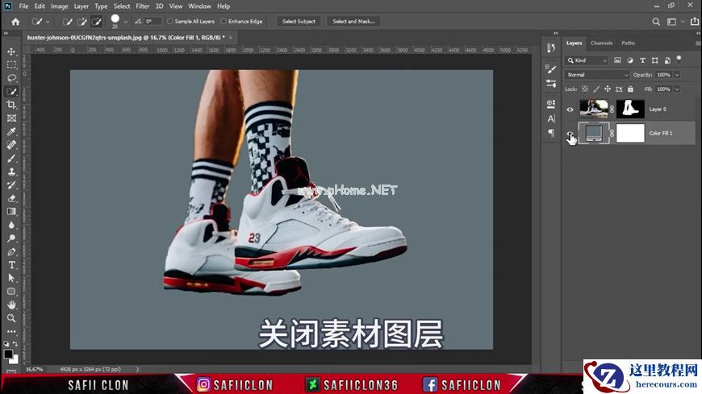Choose Add to Selection mode icon

point(82,22)
